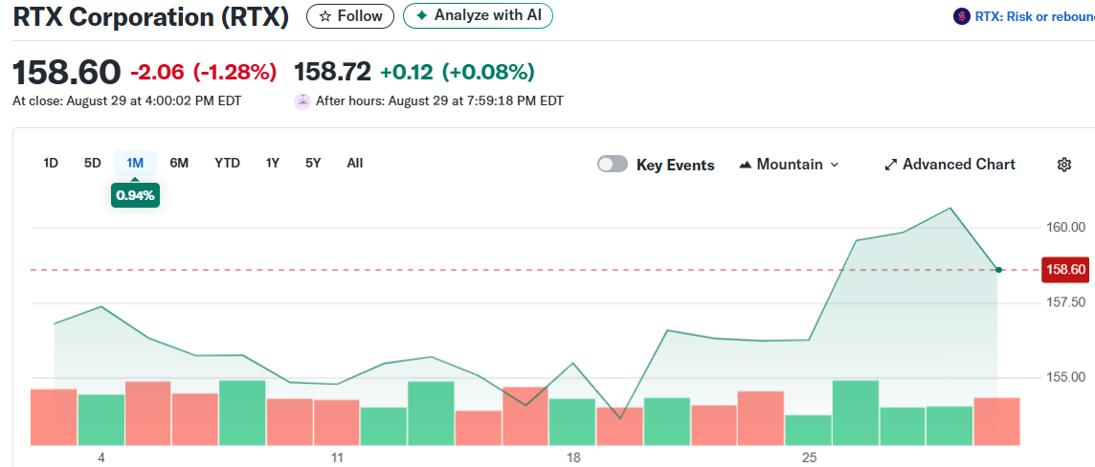Viewport: 1095px width, 467px height.
Task: Click the after-hours moon icon
Action: (x=302, y=100)
